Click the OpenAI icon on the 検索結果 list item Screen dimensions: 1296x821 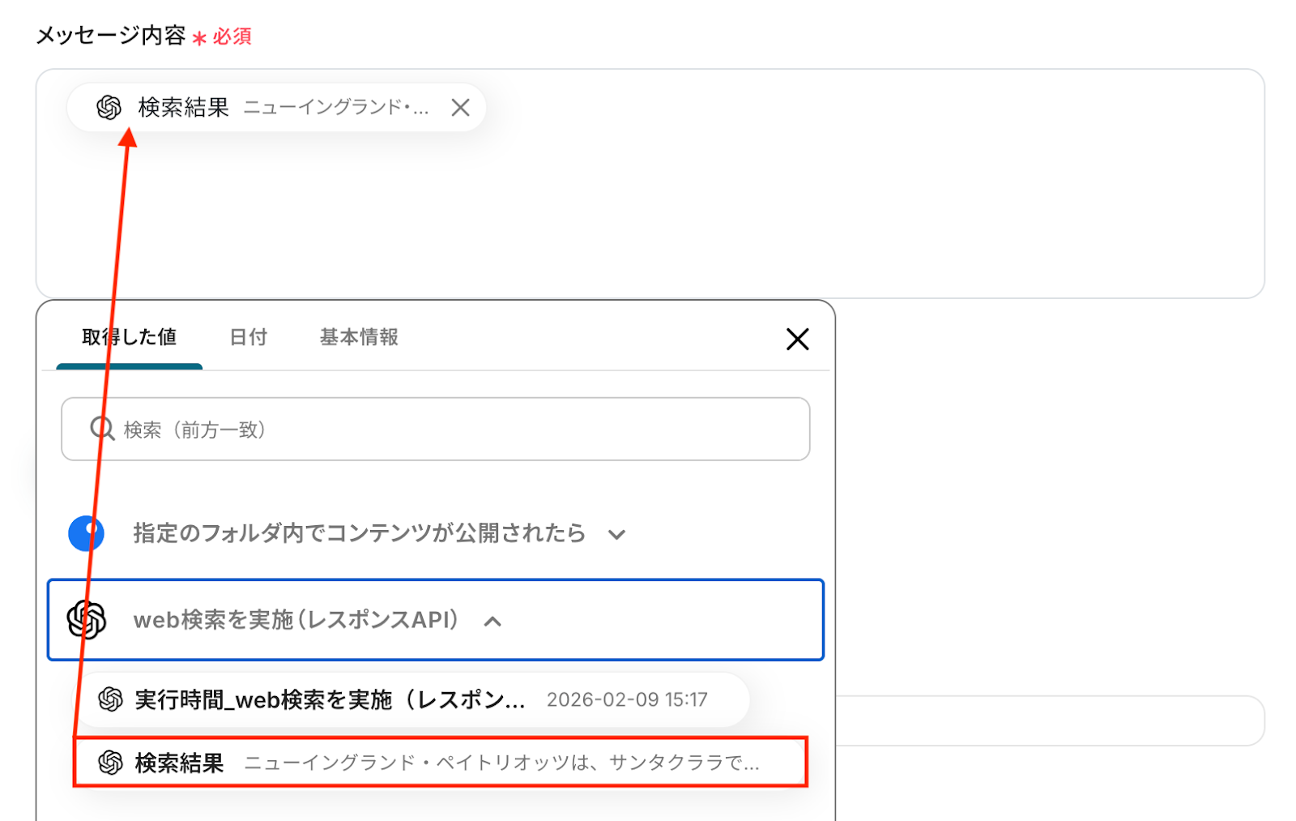(x=110, y=762)
